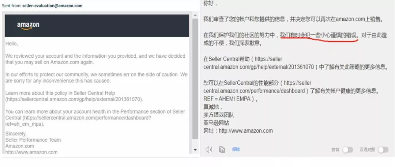Click the Seller Performance Team signature line
395x167 pixels.
[x=33, y=140]
